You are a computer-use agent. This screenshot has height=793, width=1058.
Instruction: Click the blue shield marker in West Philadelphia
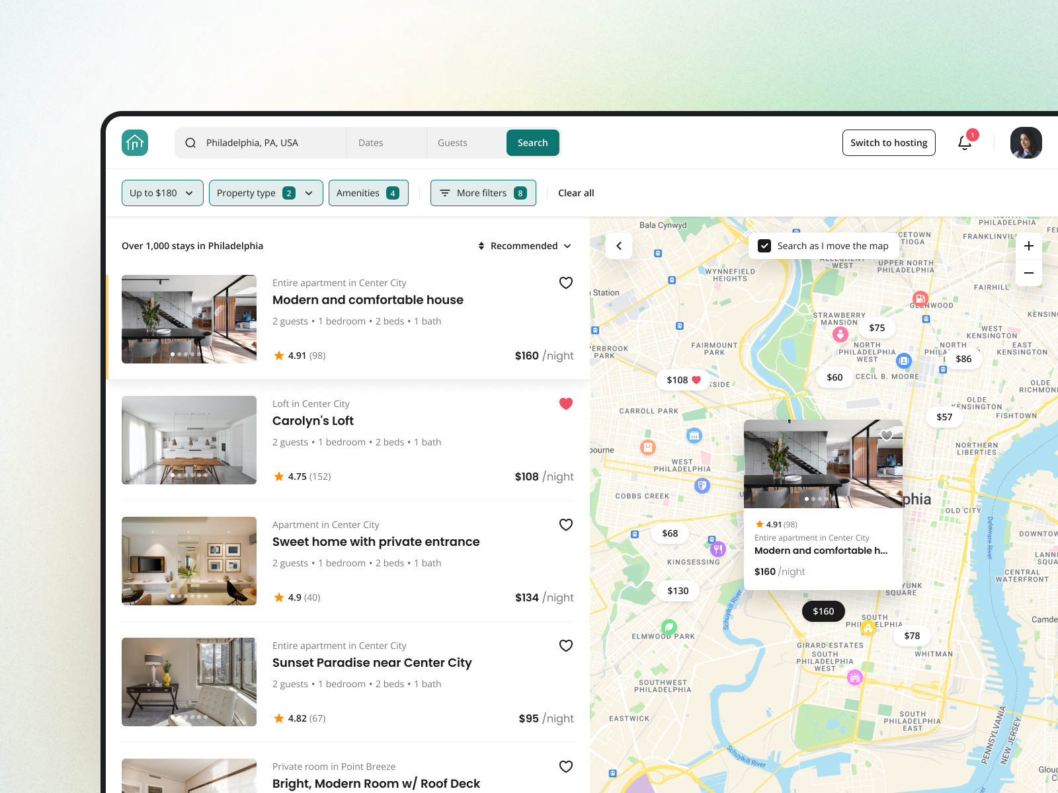[x=702, y=486]
